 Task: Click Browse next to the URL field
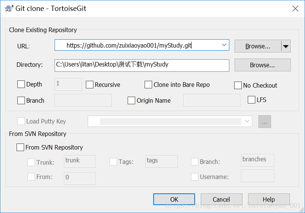pos(258,46)
